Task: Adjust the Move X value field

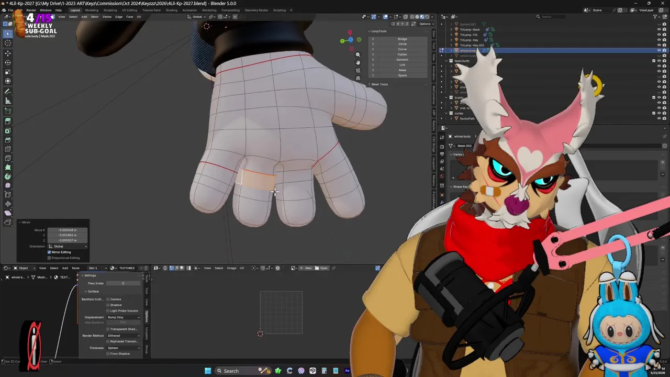Action: coord(67,230)
